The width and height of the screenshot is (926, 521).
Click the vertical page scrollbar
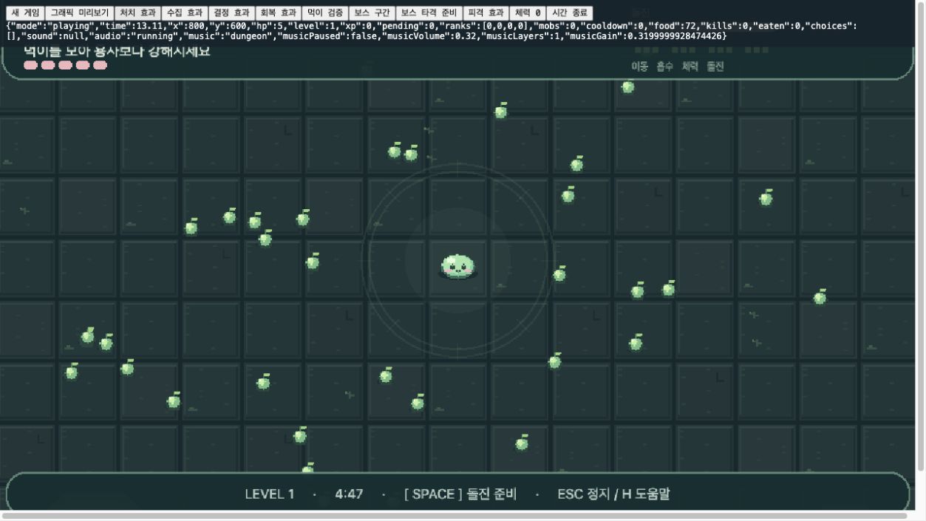tap(920, 235)
